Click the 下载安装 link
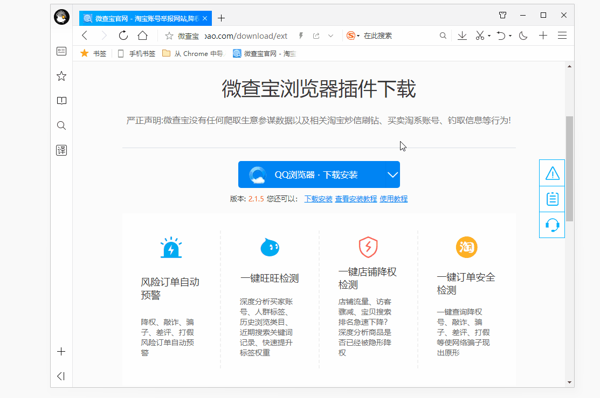This screenshot has width=600, height=398. pyautogui.click(x=319, y=199)
